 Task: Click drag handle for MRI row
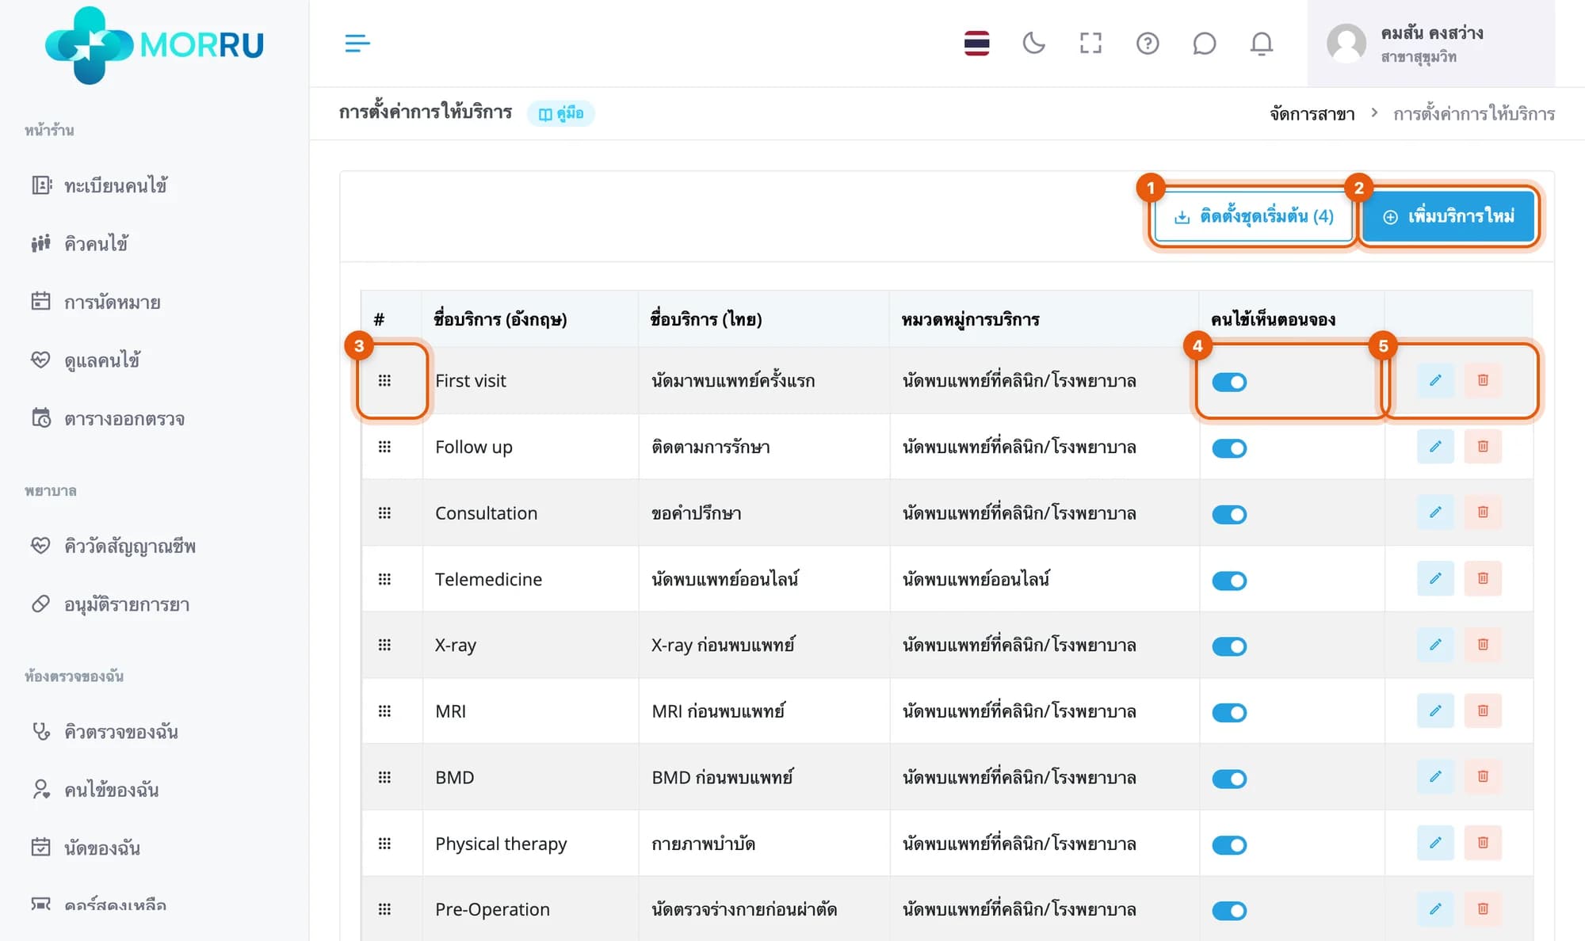point(384,711)
